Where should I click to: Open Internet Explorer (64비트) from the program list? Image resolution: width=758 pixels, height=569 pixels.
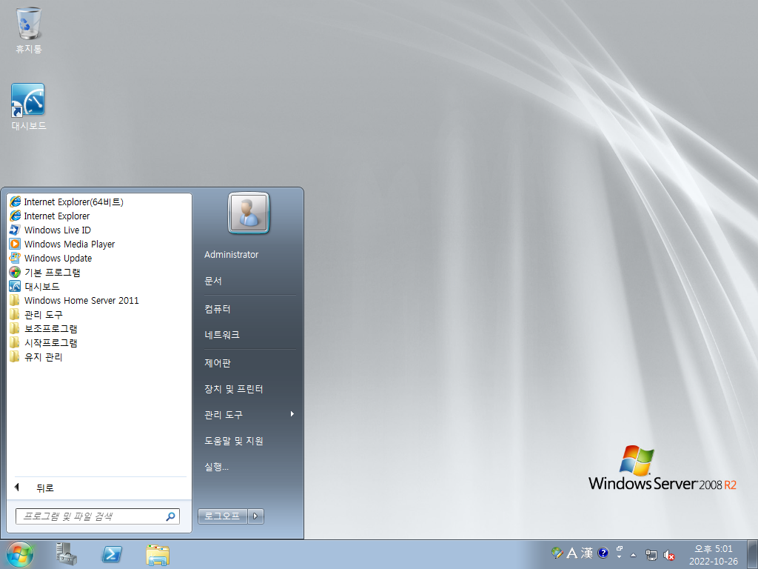(99, 202)
